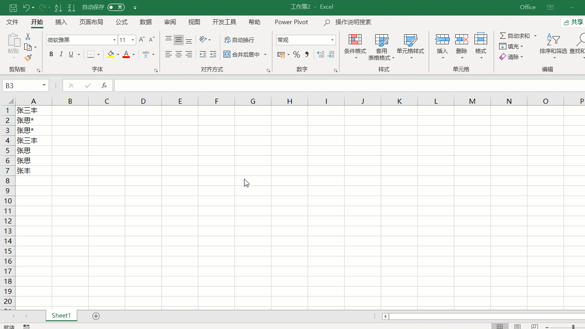Switch to Power Pivot tab
Viewport: 585px width, 329px height.
tap(291, 22)
